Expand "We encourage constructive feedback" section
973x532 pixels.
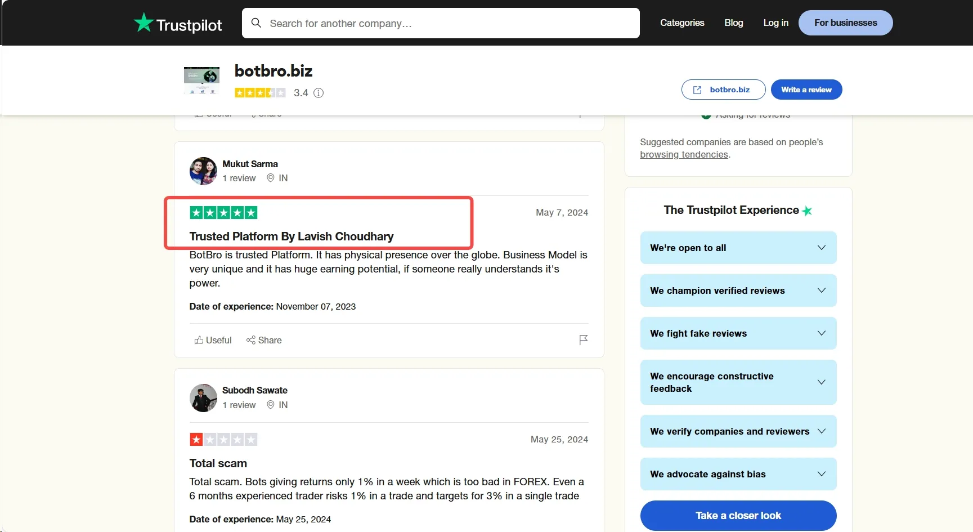738,382
